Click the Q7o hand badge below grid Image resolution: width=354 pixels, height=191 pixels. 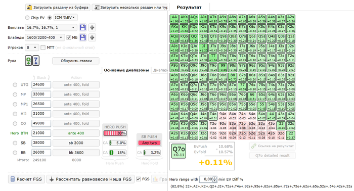tap(179, 151)
